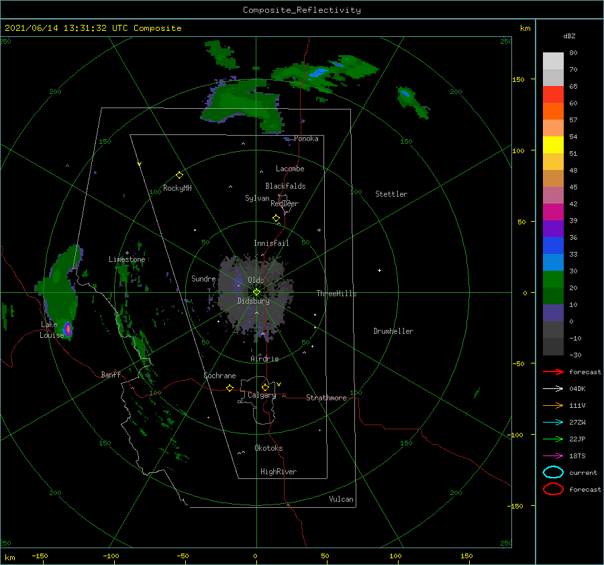The height and width of the screenshot is (565, 604).
Task: Select the 65 dBZ red swatch
Action: click(x=553, y=95)
